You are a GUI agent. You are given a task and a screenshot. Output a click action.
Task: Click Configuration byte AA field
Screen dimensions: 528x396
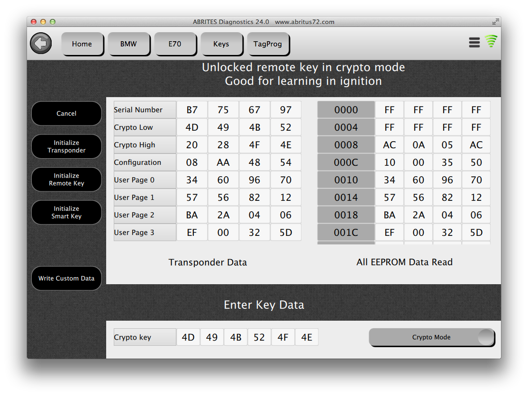tap(223, 162)
